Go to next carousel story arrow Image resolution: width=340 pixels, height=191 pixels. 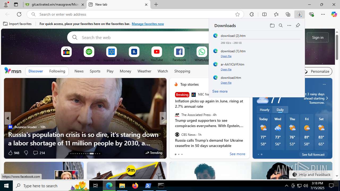163,118
